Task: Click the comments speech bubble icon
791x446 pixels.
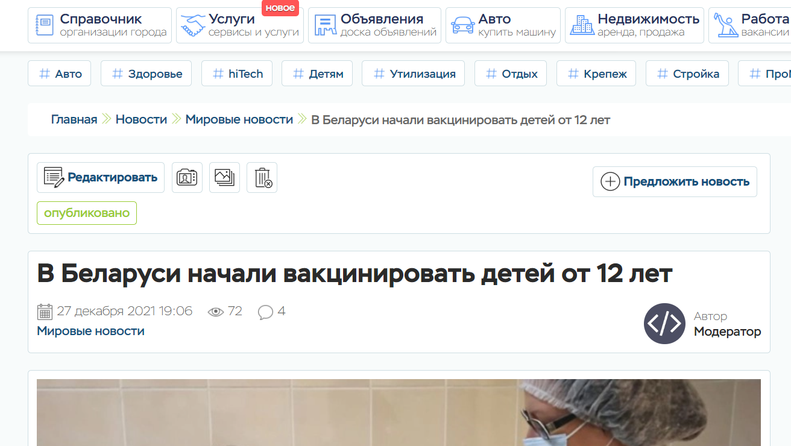Action: tap(265, 312)
